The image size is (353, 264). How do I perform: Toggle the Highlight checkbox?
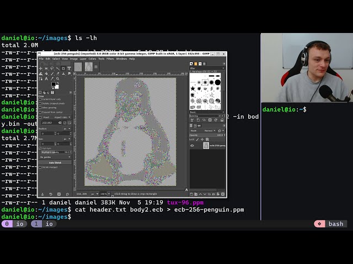pos(40,148)
